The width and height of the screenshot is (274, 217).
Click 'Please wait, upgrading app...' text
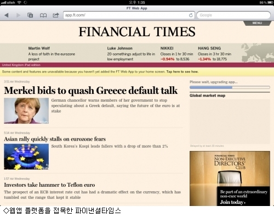[x=214, y=82]
